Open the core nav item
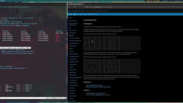This screenshot has width=183, height=103. click(81, 14)
